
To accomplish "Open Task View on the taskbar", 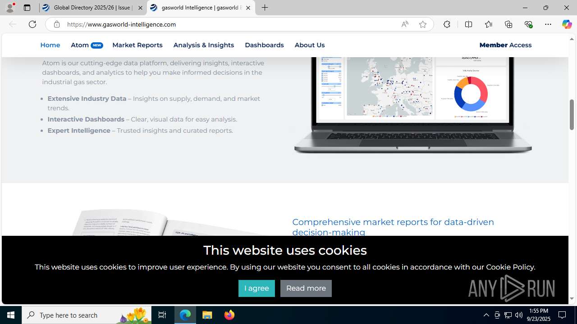I will [x=162, y=315].
